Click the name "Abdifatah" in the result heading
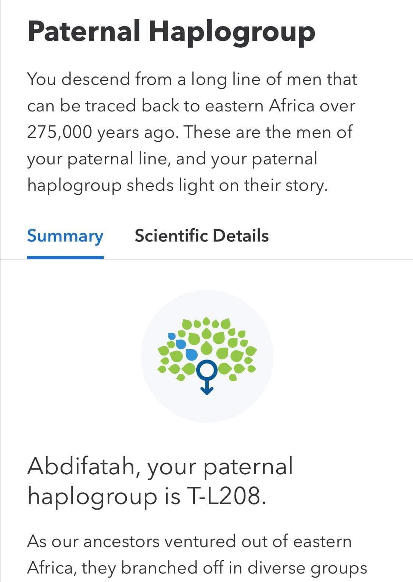The image size is (413, 582). coord(81,466)
